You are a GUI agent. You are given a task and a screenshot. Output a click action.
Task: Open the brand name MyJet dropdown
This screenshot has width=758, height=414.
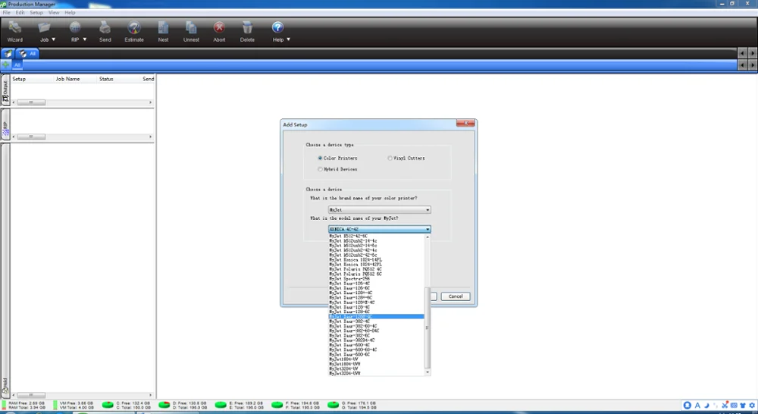click(x=380, y=210)
